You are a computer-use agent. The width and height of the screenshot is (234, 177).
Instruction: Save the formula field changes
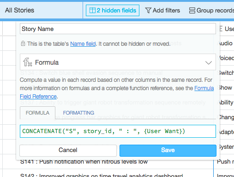pos(168,150)
